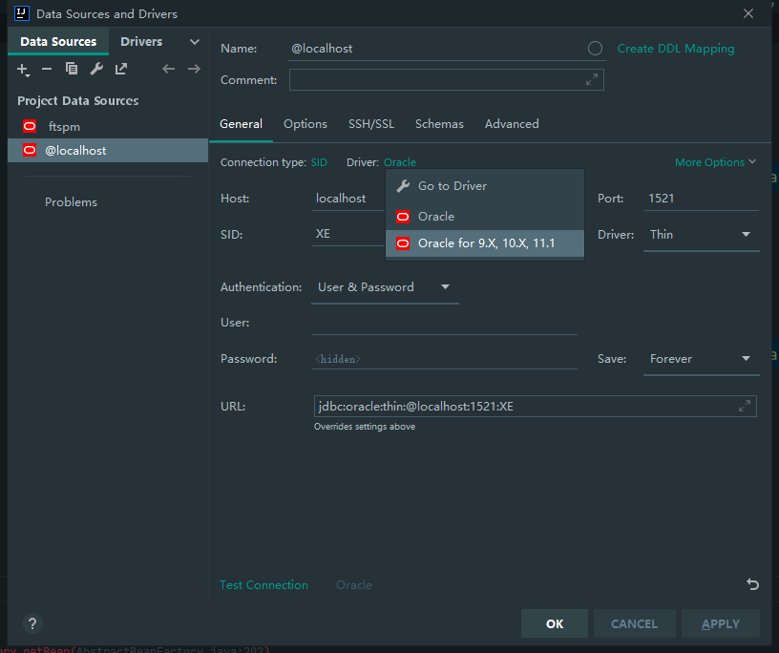Switch to the Data Sources tab
This screenshot has width=779, height=653.
(x=58, y=41)
